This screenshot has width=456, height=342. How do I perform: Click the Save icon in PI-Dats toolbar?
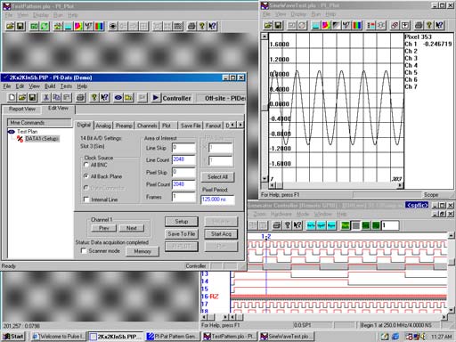coord(32,97)
